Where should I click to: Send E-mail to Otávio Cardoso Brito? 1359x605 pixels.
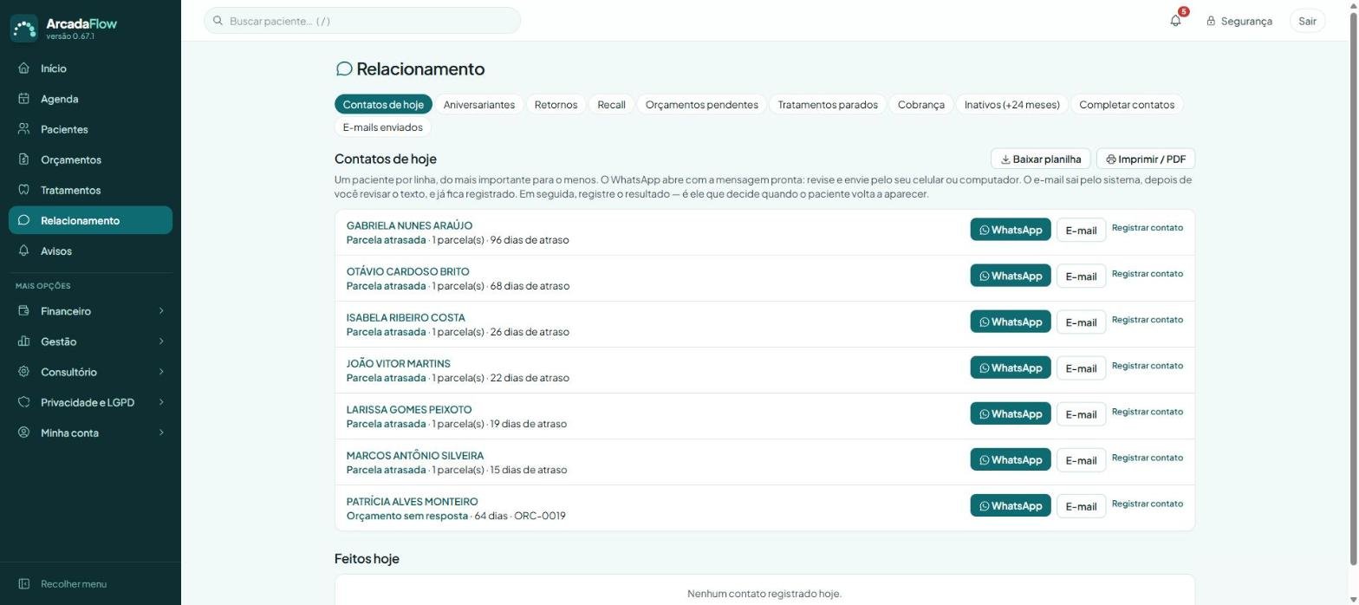pyautogui.click(x=1081, y=276)
